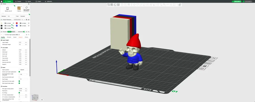Click the AMS sync icon in Filaments header
This screenshot has height=102, width=255.
(27, 20)
